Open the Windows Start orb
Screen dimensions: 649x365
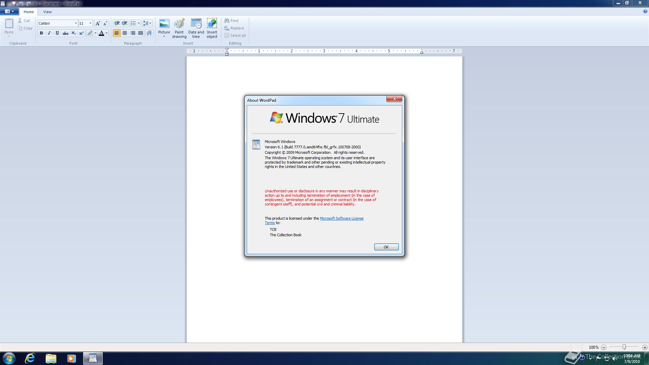[9, 358]
